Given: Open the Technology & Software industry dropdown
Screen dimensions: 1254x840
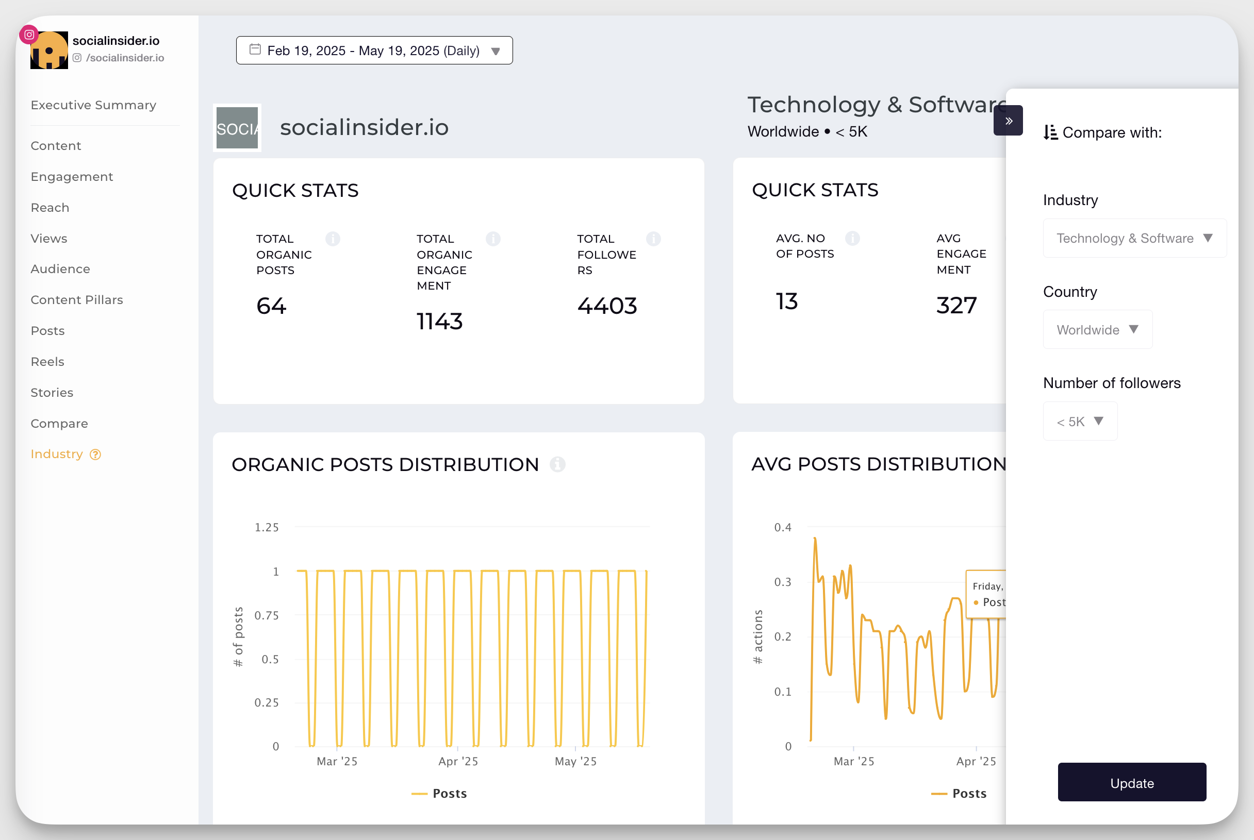Looking at the screenshot, I should tap(1134, 238).
